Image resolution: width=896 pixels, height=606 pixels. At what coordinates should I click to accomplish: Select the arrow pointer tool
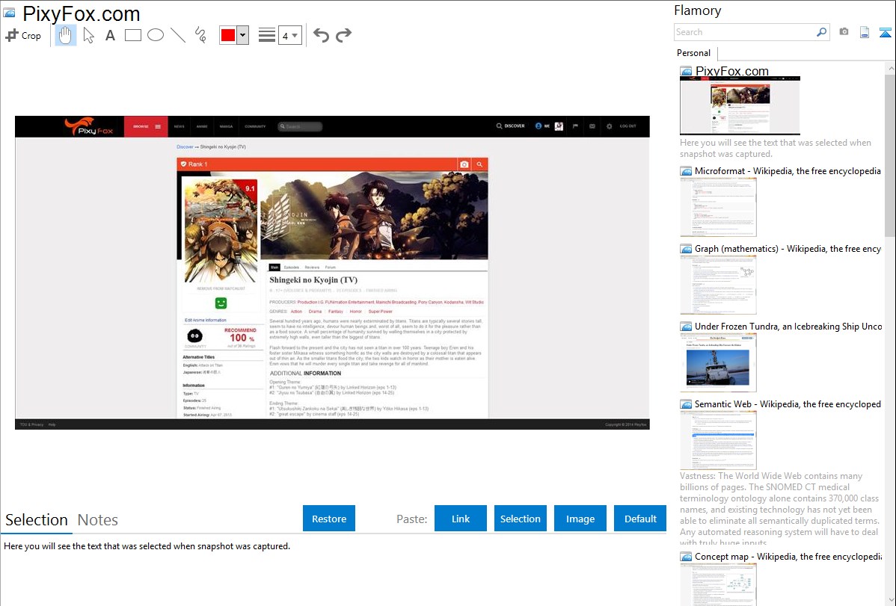(88, 35)
